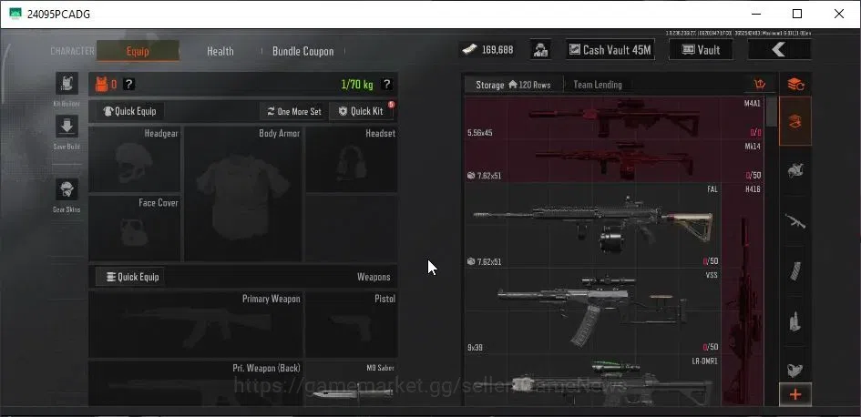Select the Body Armor equipment slot
The height and width of the screenshot is (417, 861).
(242, 194)
